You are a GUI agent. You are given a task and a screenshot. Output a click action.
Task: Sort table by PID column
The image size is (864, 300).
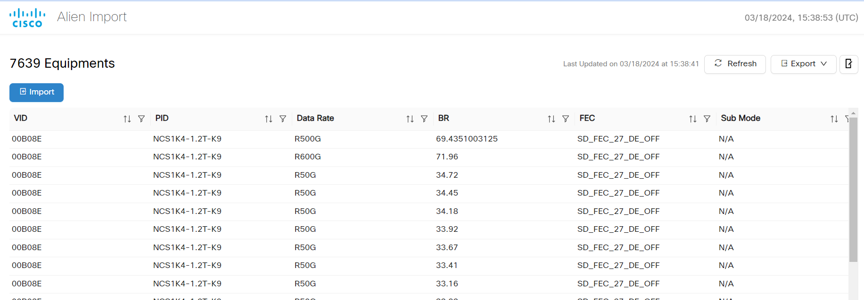(269, 119)
